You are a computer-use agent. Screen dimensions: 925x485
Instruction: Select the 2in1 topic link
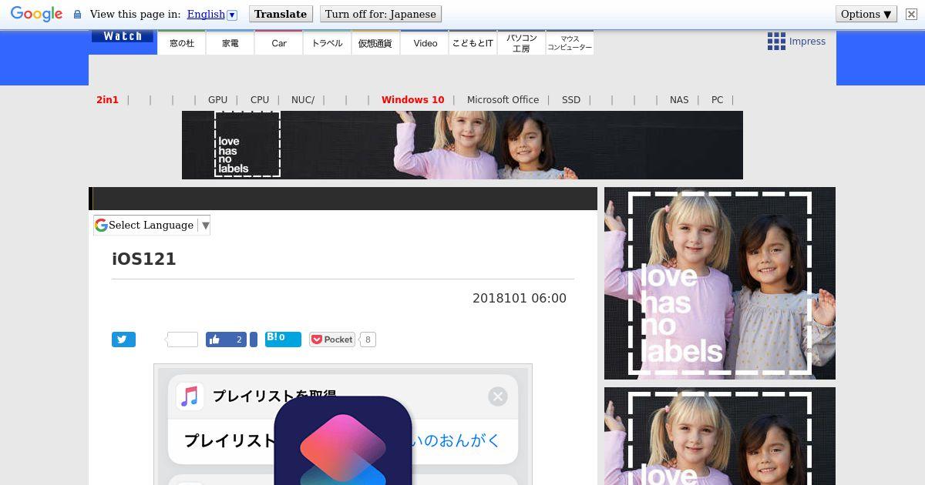(x=107, y=100)
